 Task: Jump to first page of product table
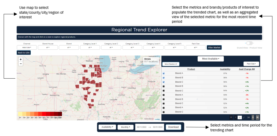[231, 117]
